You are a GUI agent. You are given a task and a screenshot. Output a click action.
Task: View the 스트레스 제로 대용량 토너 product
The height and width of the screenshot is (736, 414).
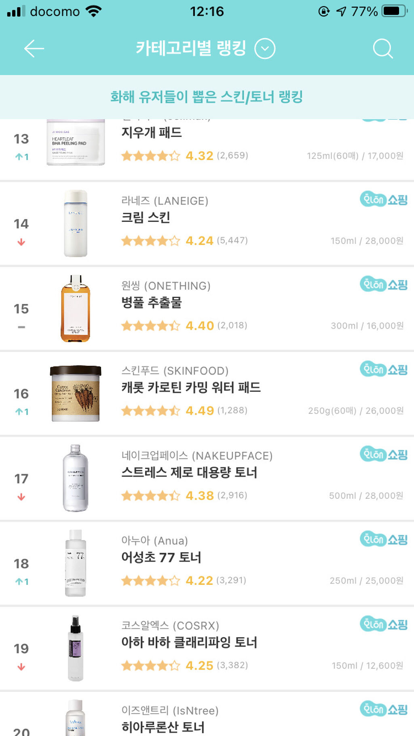click(x=189, y=472)
